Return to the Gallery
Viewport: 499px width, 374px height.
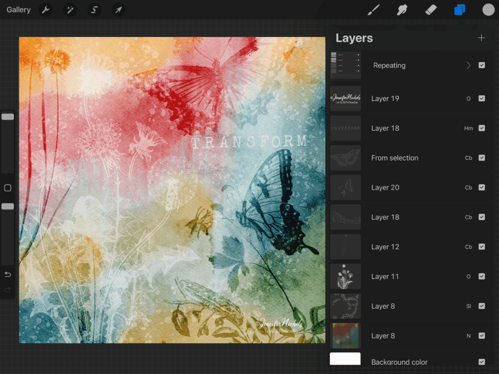point(19,10)
